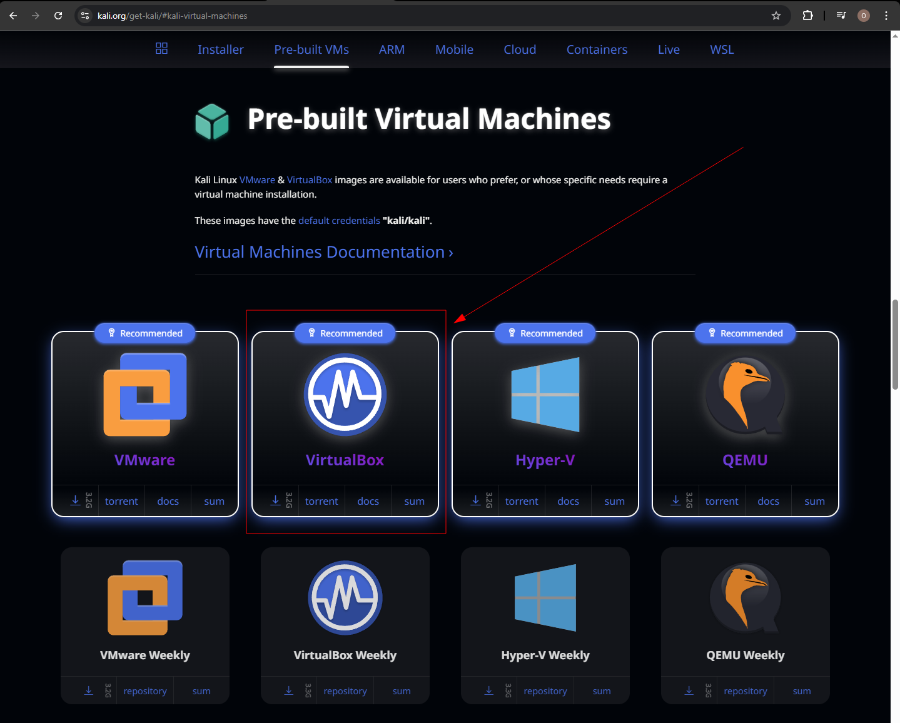Click the Hyper-V Weekly logo image

coord(545,598)
